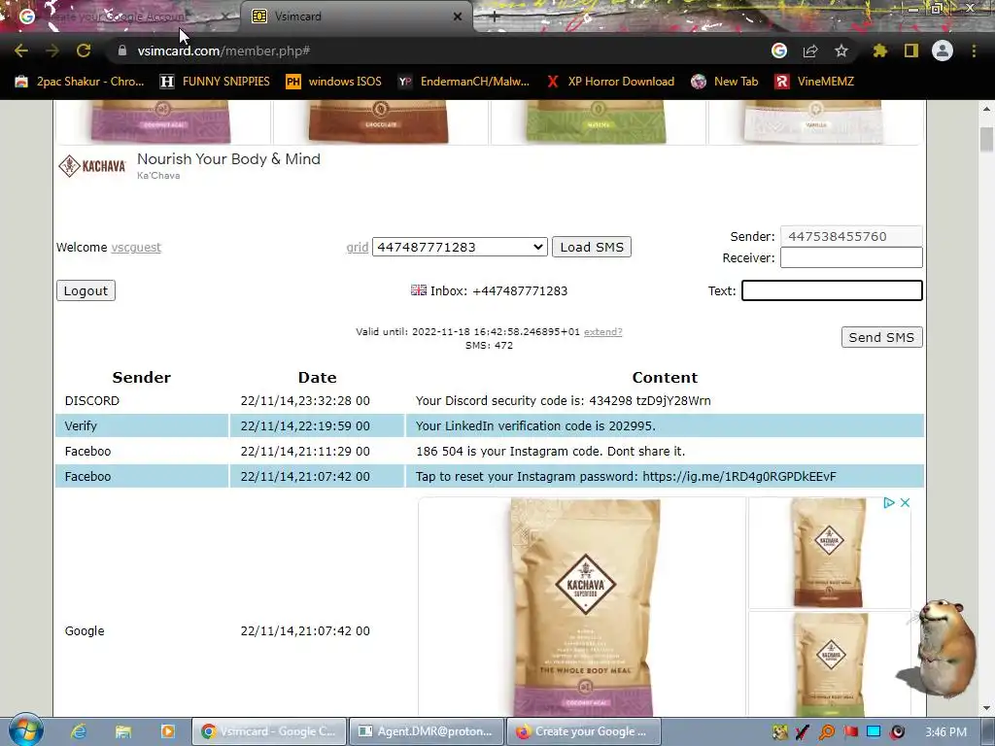
Task: Open 2pac Shakur bookmark
Action: (x=80, y=82)
